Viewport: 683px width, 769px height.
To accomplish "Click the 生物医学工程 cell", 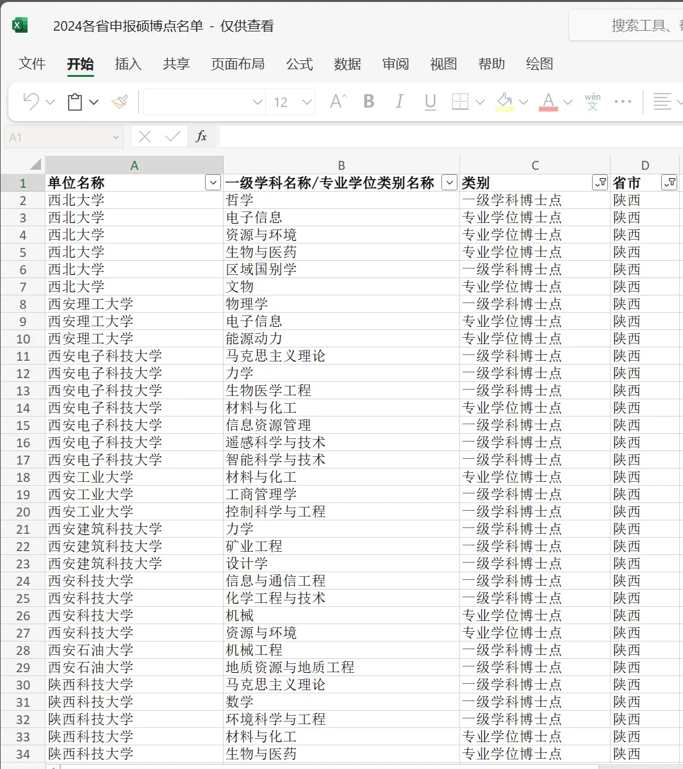I will [341, 391].
